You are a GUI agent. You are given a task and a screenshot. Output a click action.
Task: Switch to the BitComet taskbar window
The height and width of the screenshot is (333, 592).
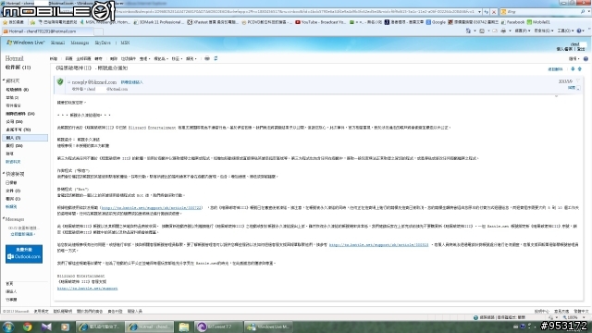point(218,327)
